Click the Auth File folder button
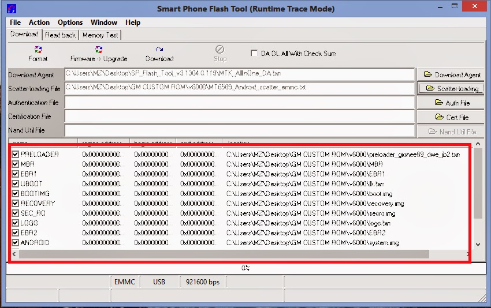The width and height of the screenshot is (491, 308). [x=452, y=103]
